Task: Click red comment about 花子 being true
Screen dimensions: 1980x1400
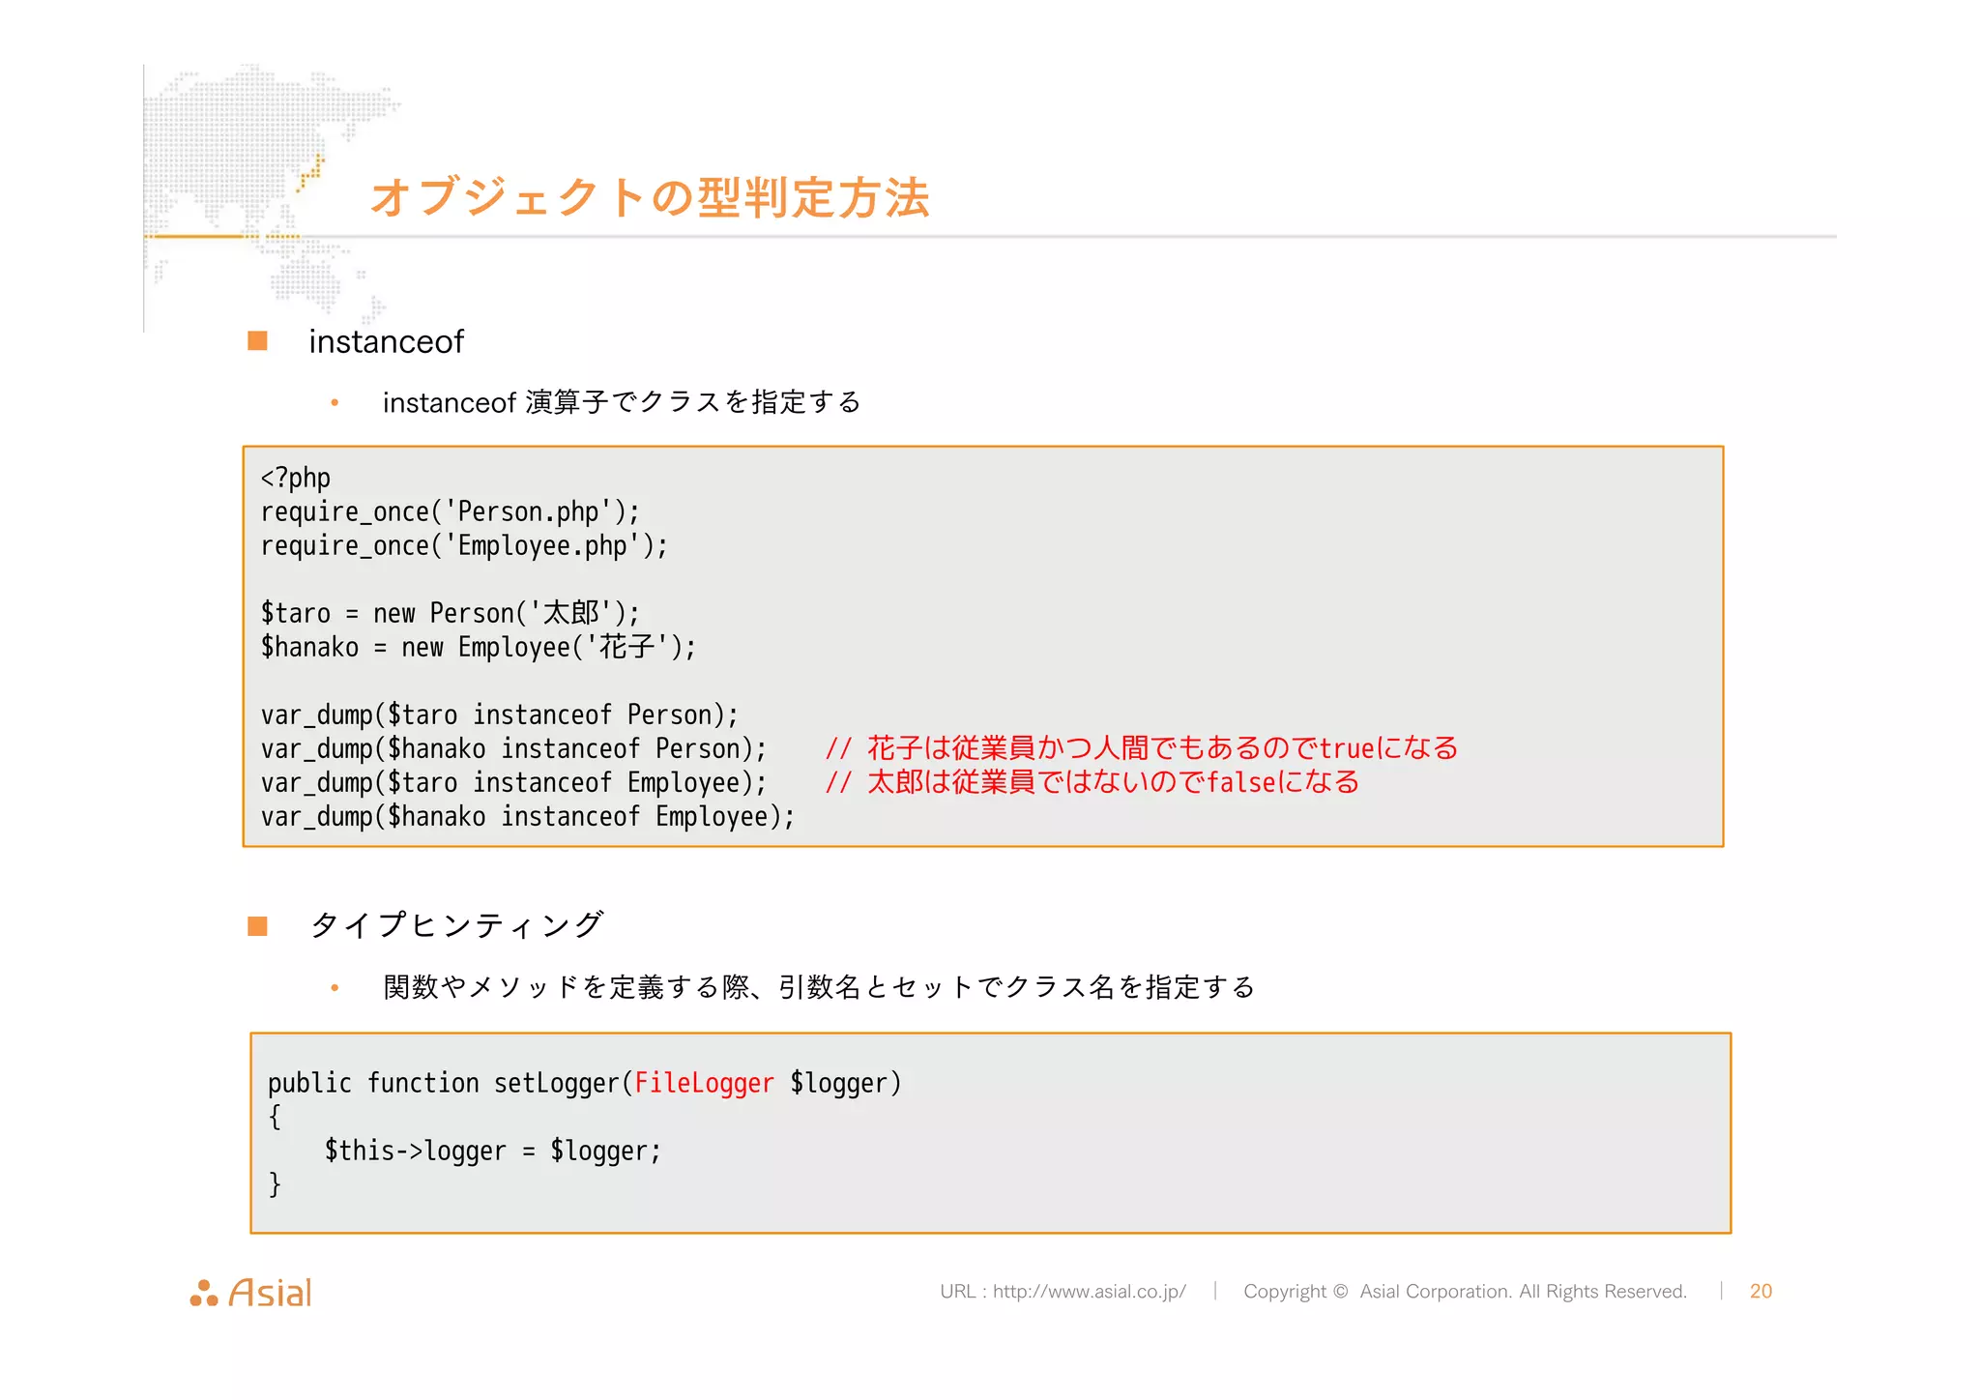Action: [x=1142, y=747]
